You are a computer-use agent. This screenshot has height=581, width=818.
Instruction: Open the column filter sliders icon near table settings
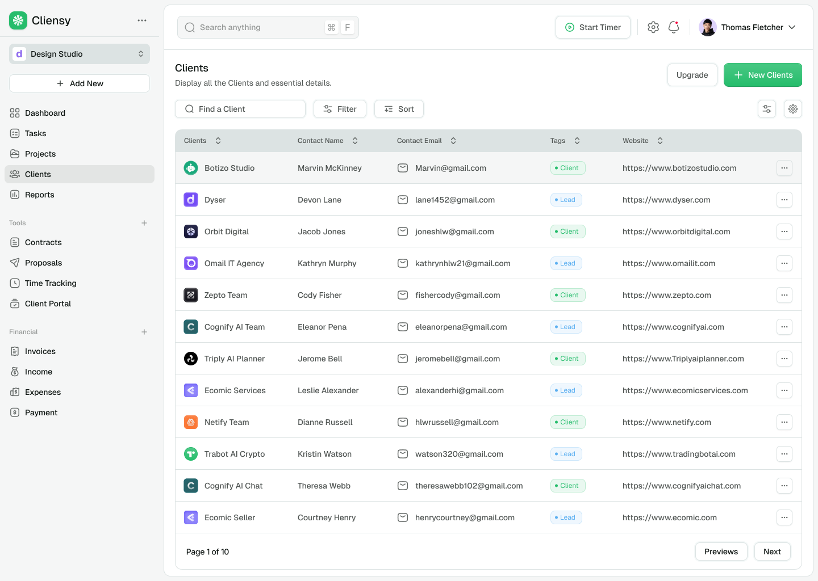767,108
